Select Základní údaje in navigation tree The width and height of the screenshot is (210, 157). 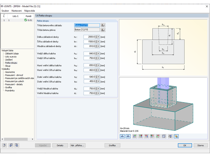12,53
